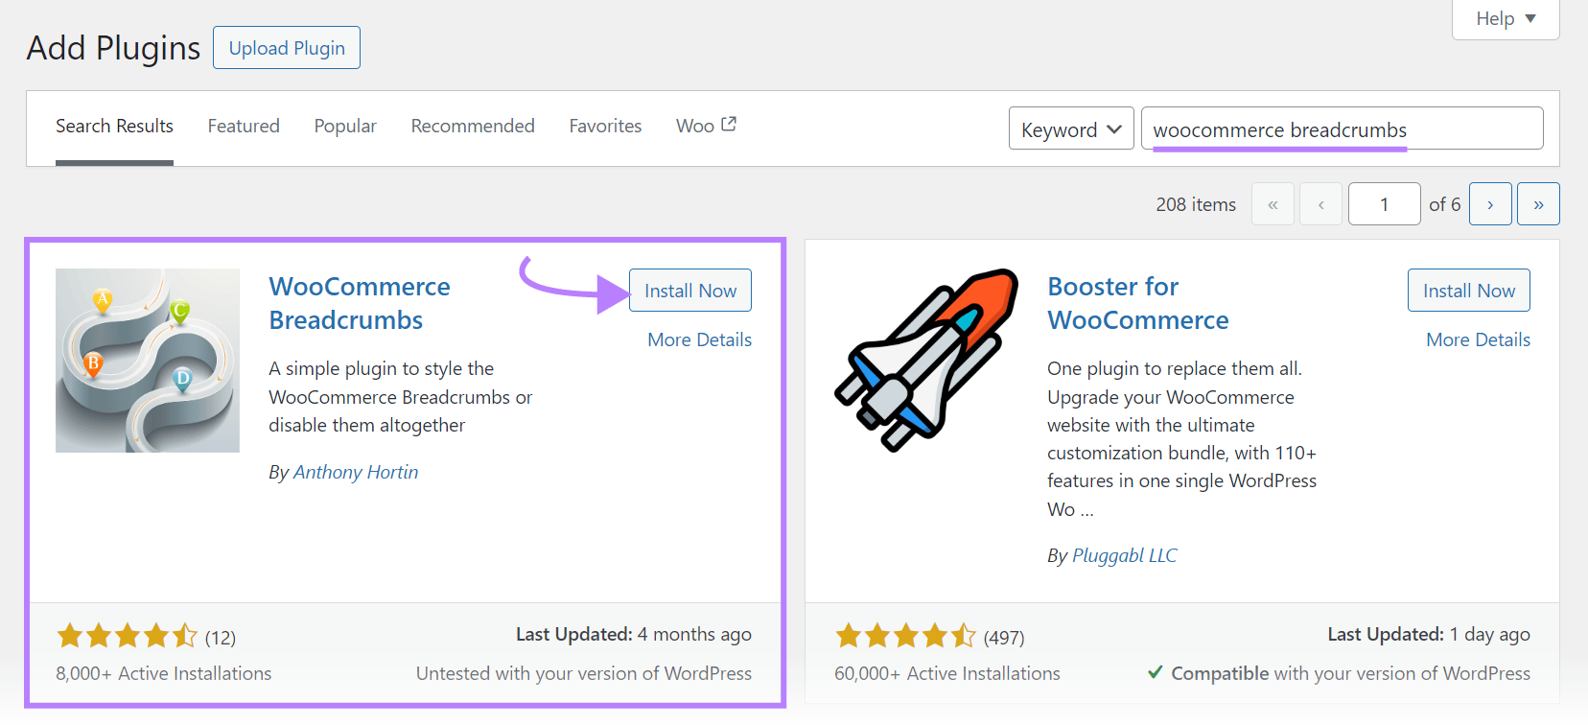
Task: View More Details for Booster for WooCommerce
Action: [x=1478, y=339]
